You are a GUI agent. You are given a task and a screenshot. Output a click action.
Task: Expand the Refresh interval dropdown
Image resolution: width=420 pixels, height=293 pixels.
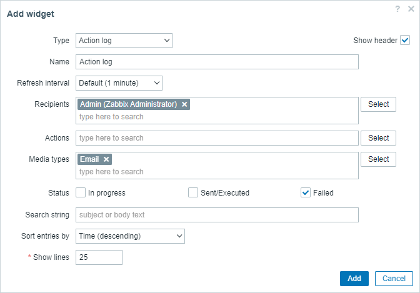(x=119, y=83)
